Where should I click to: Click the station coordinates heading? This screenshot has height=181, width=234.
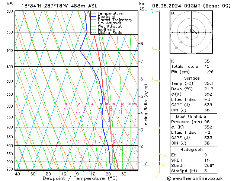coord(54,6)
